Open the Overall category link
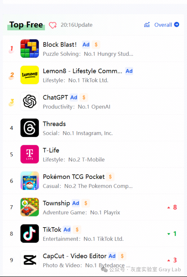The image size is (187, 277). click(x=163, y=25)
